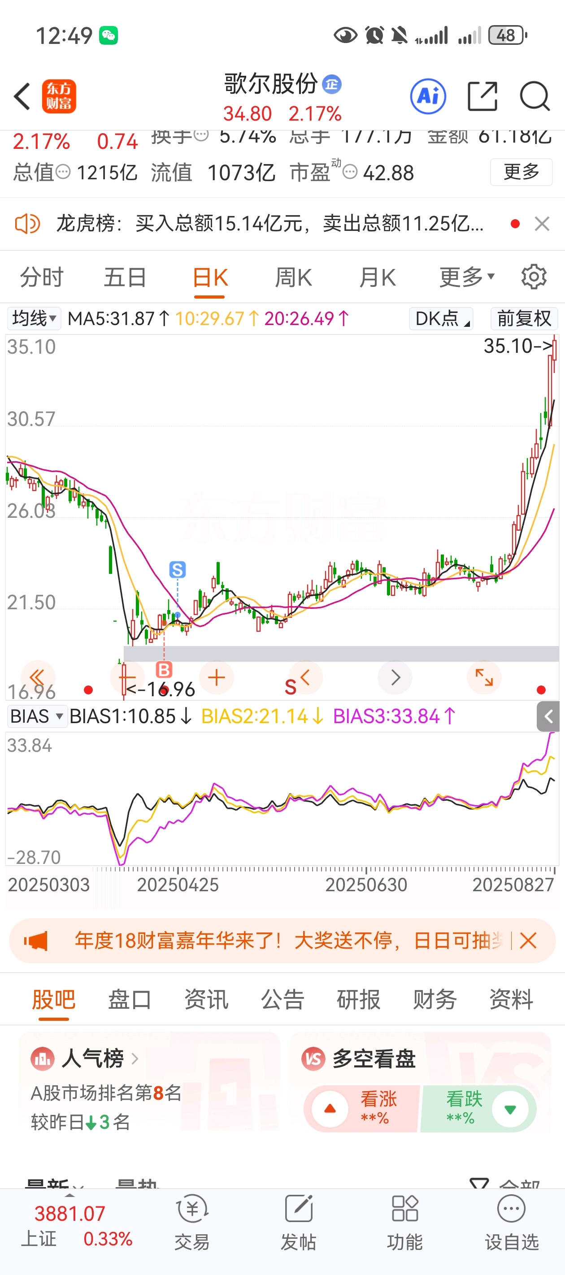Tap the red B buy marker

tap(164, 669)
